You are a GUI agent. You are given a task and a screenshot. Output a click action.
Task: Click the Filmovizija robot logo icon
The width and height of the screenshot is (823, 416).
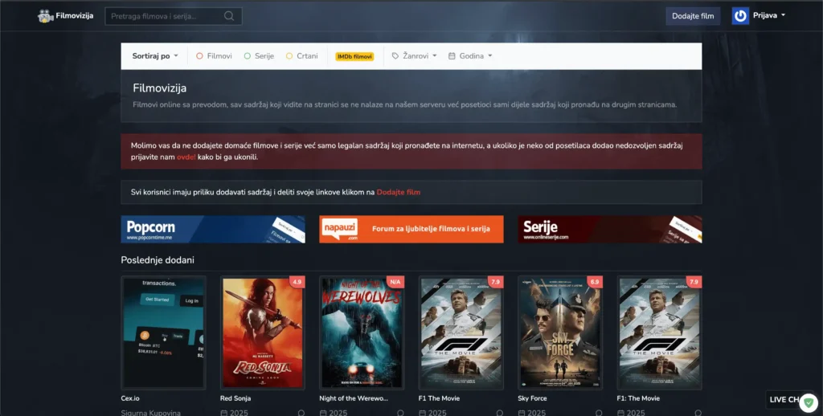46,16
